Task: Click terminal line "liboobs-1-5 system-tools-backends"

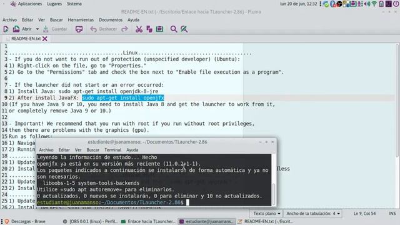Action: [x=91, y=183]
